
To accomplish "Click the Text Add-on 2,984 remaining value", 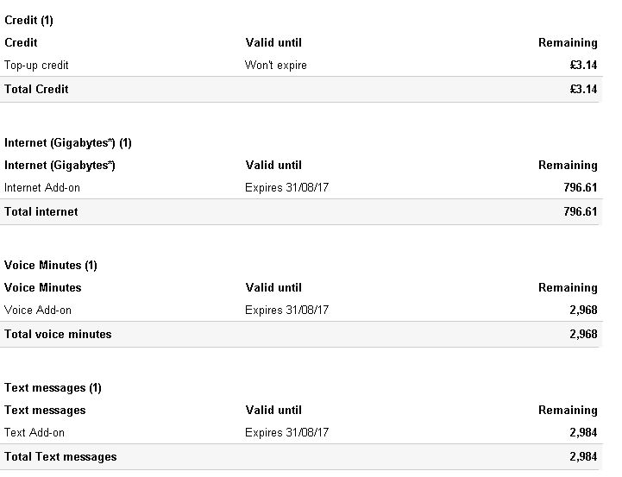I will click(x=583, y=433).
